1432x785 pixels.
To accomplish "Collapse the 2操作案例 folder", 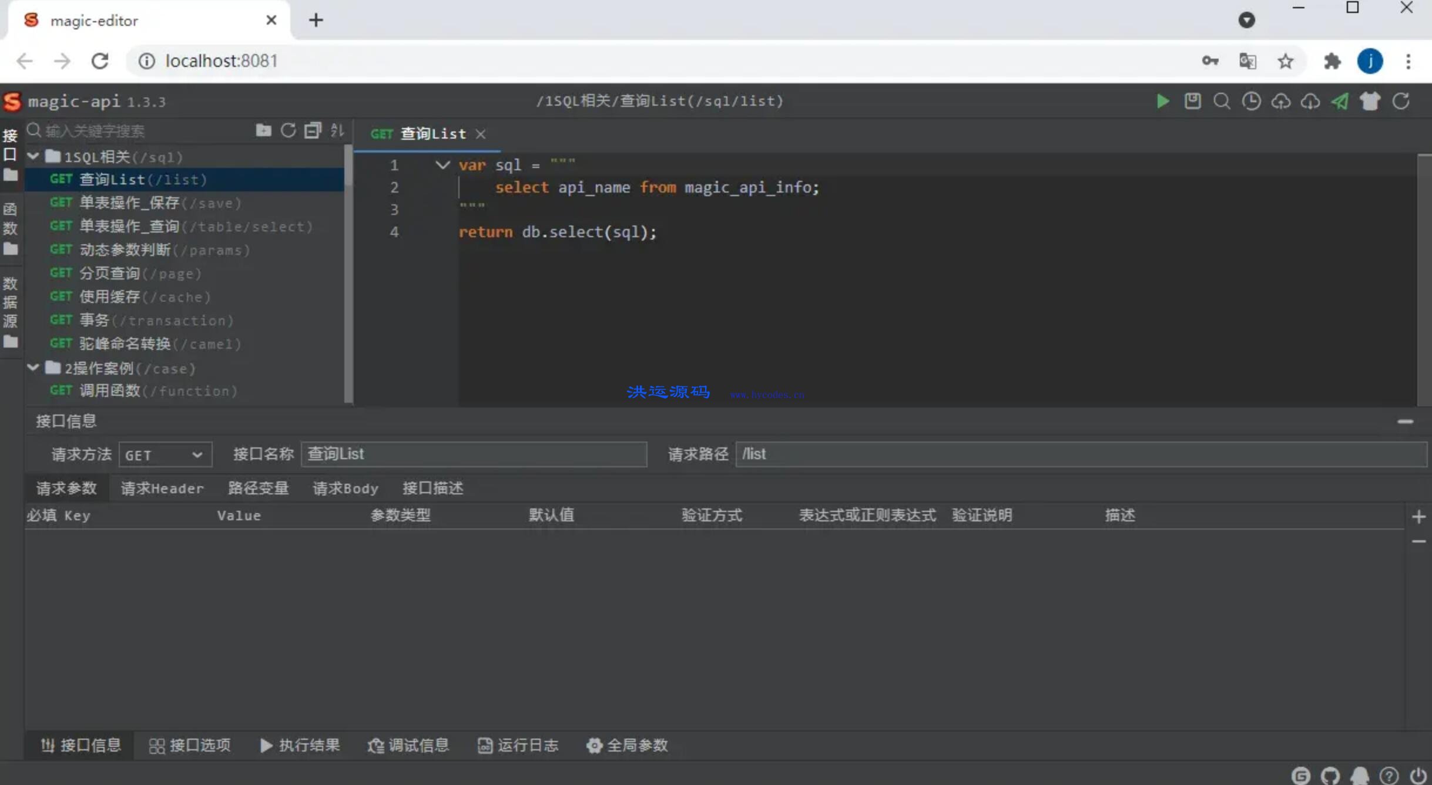I will tap(33, 368).
